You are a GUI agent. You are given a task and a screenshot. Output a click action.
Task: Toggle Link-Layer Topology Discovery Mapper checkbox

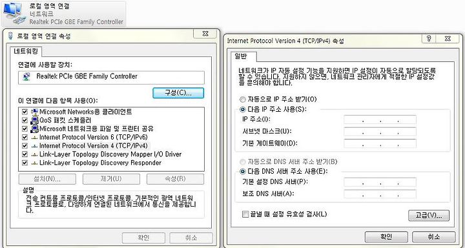pyautogui.click(x=25, y=154)
